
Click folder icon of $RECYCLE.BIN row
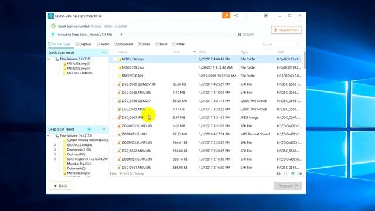119,76
